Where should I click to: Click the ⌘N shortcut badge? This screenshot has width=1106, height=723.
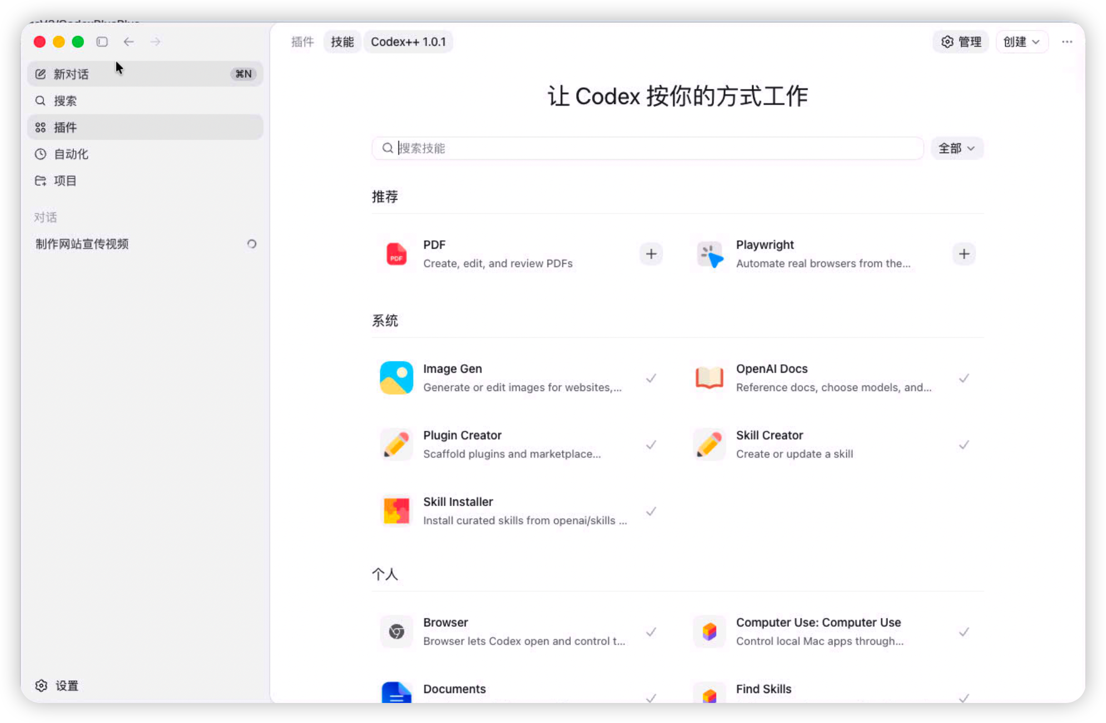244,74
